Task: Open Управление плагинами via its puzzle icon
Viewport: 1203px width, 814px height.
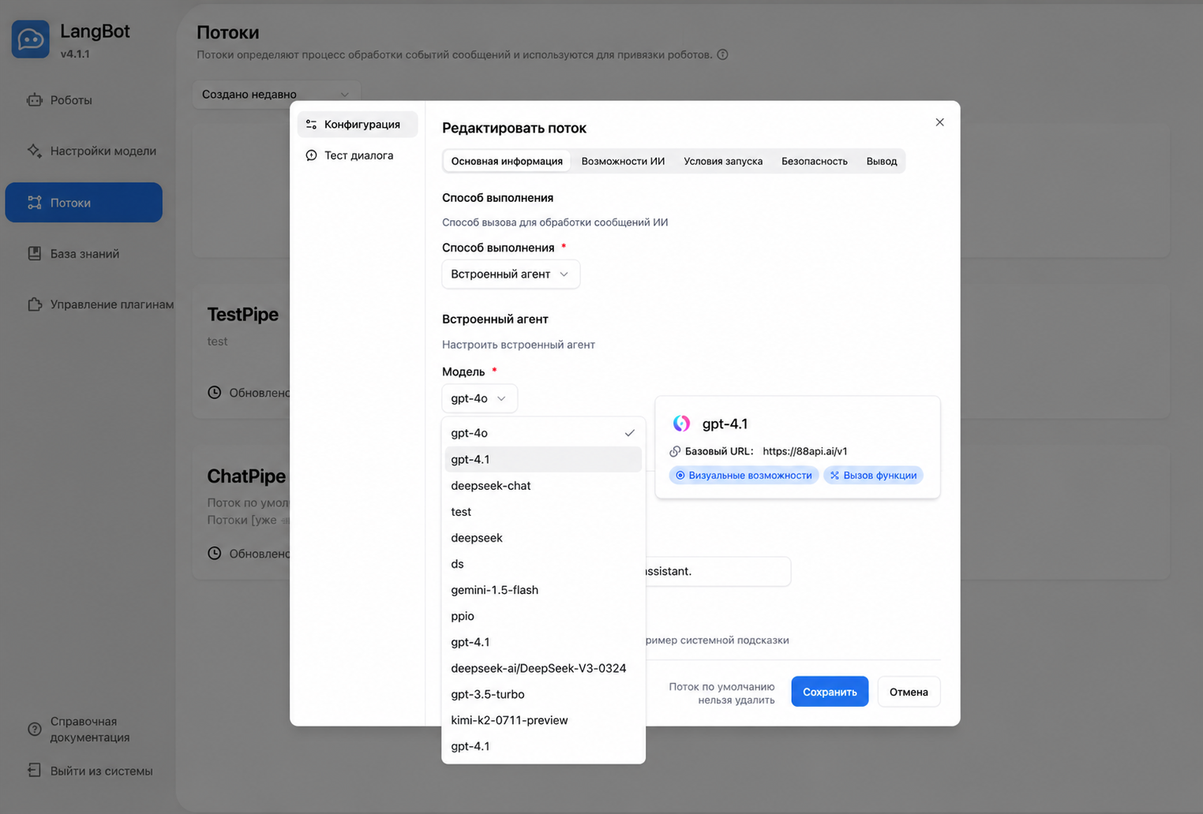Action: click(x=35, y=304)
